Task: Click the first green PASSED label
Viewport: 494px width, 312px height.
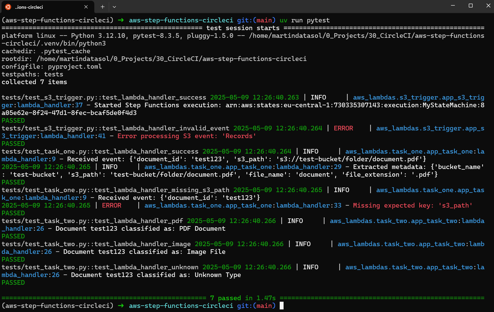Action: 13,120
